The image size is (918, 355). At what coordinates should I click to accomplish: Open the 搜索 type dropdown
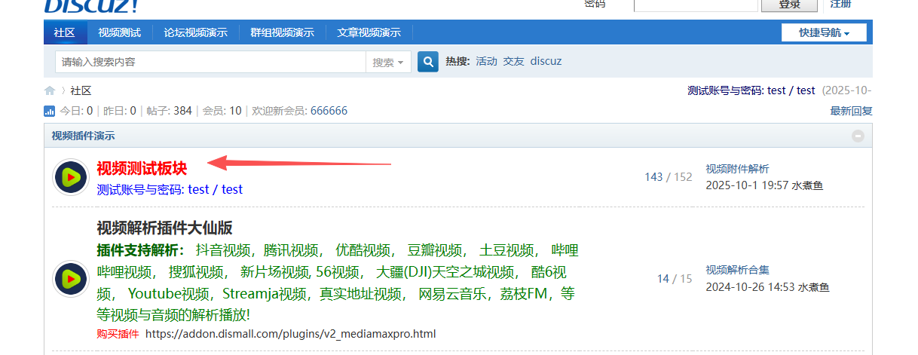pos(388,63)
